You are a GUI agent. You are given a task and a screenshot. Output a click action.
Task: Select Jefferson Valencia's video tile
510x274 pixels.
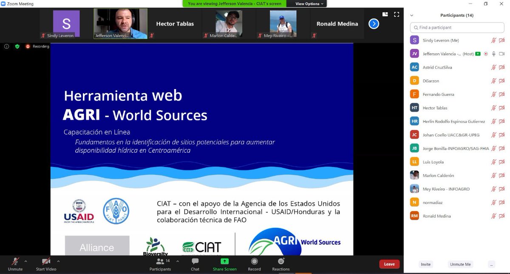pos(121,24)
